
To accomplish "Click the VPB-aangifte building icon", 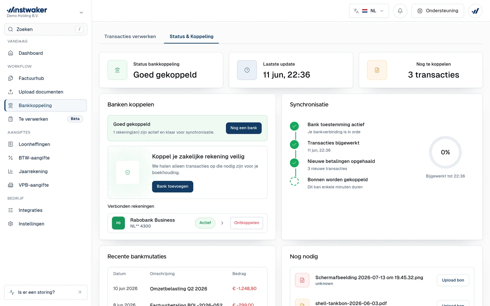I will coord(11,185).
